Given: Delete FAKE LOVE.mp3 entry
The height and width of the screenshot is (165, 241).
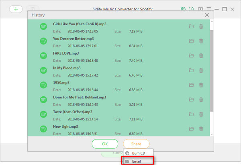Looking at the screenshot, I should pos(201,56).
